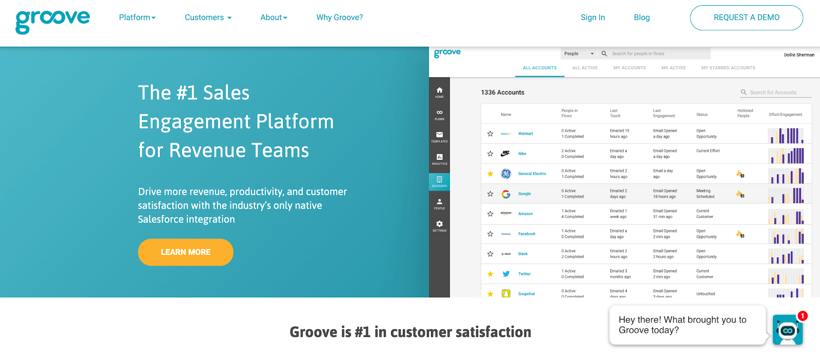
Task: Open the Why Groove? page
Action: [339, 17]
